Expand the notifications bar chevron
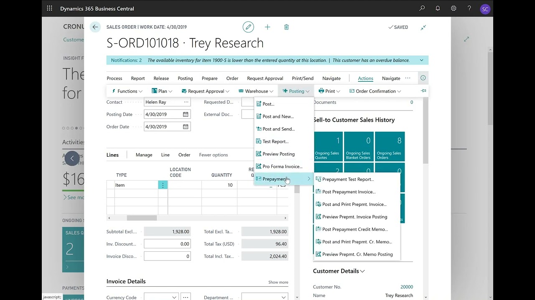535x300 pixels. 421,60
